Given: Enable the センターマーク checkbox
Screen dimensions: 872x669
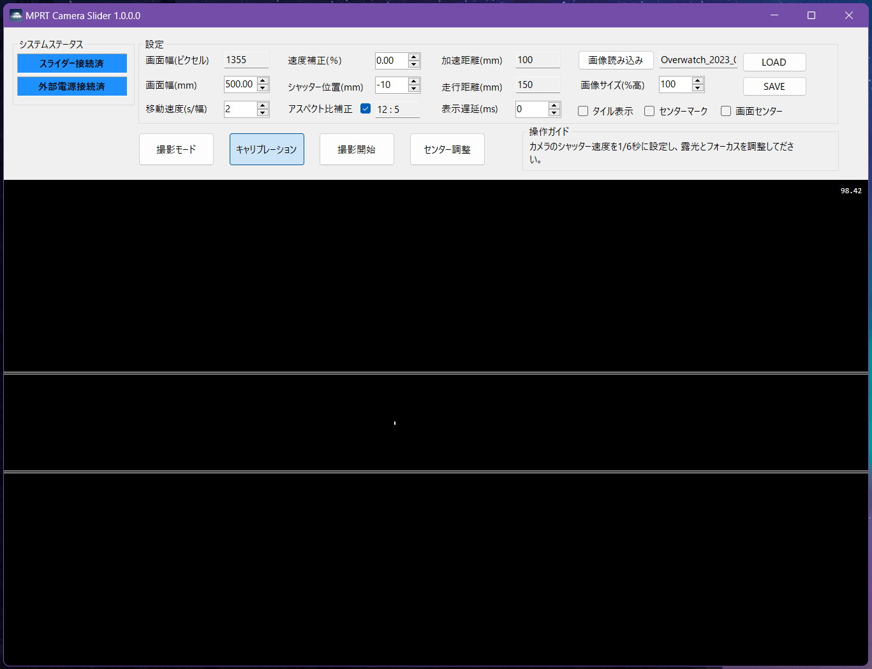Looking at the screenshot, I should 649,111.
